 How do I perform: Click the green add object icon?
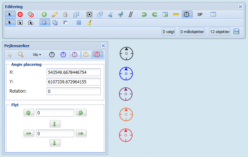[44, 14]
